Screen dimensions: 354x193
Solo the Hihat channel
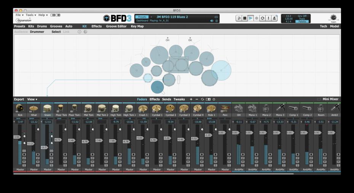[38, 165]
